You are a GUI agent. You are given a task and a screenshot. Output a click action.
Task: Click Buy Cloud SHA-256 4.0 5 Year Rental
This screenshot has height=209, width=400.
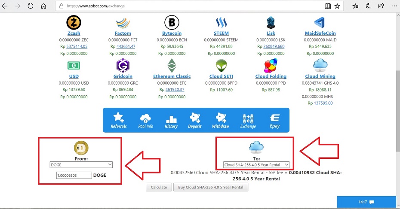[211, 187]
